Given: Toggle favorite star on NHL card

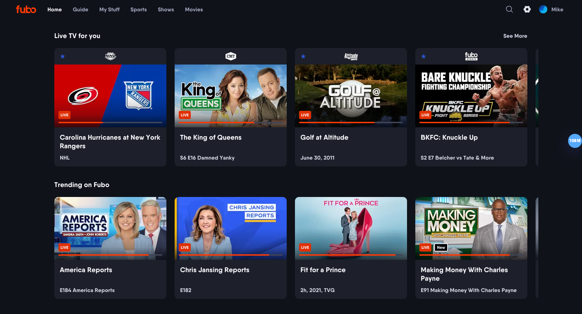Looking at the screenshot, I should 63,57.
